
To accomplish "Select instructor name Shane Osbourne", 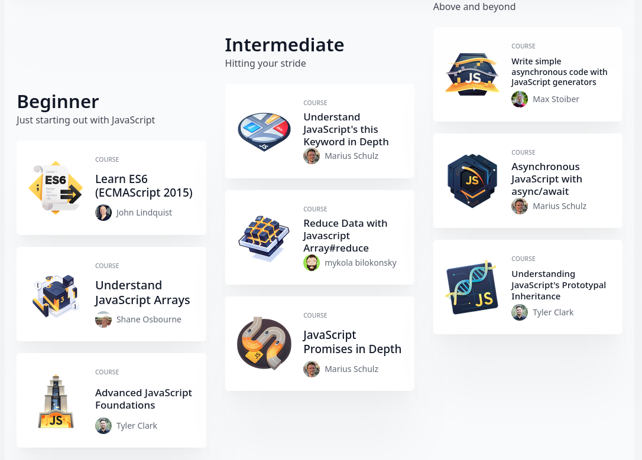I will 149,319.
